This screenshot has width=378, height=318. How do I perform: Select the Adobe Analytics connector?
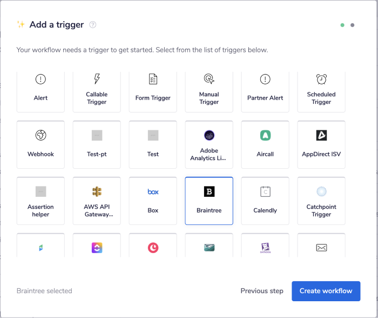[x=209, y=144]
